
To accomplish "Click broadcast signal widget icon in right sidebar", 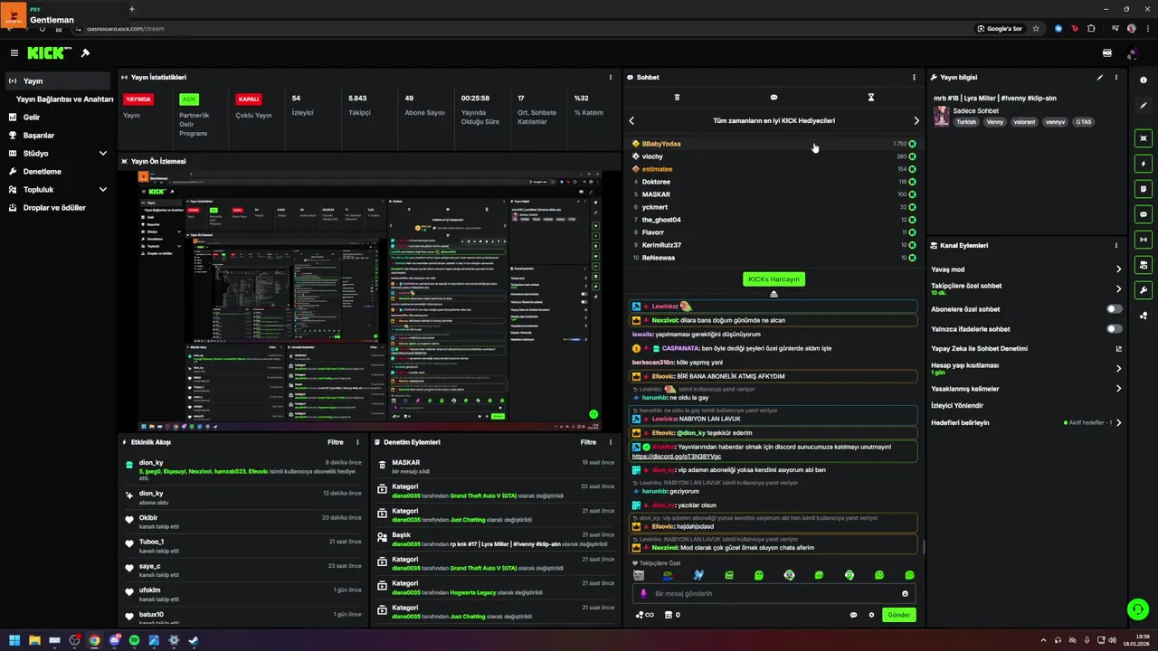I will (x=1144, y=240).
